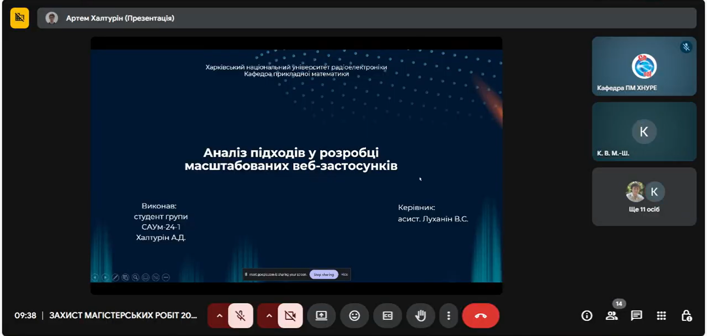Open host controls lock icon

(686, 316)
